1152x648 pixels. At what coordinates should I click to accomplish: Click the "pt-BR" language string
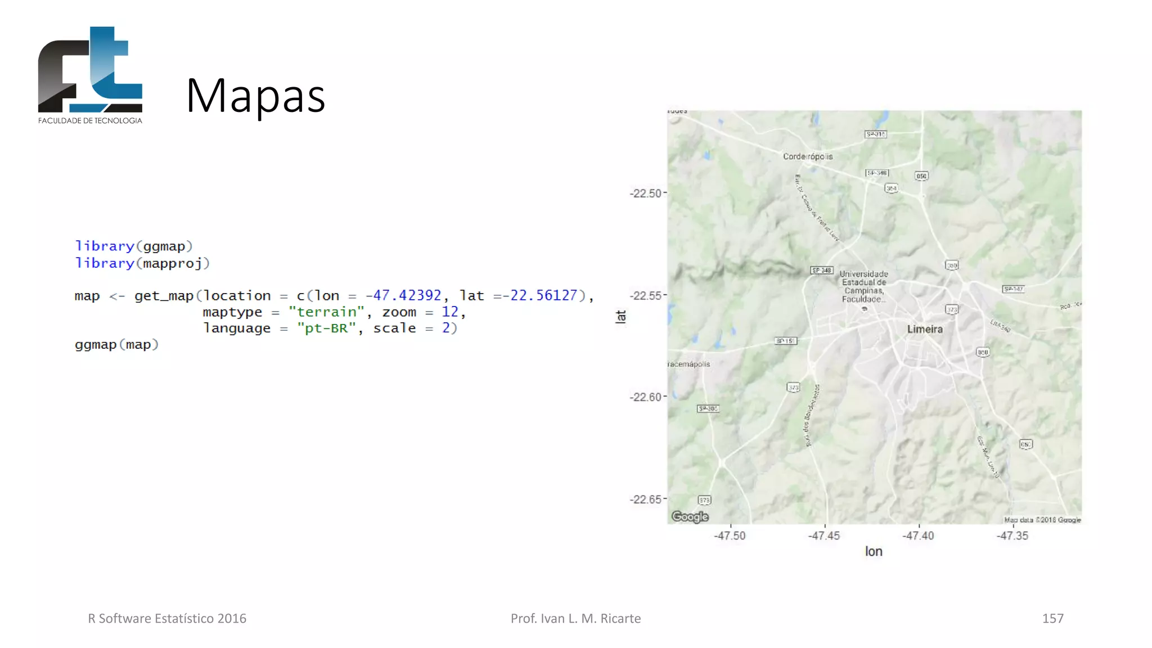(326, 328)
